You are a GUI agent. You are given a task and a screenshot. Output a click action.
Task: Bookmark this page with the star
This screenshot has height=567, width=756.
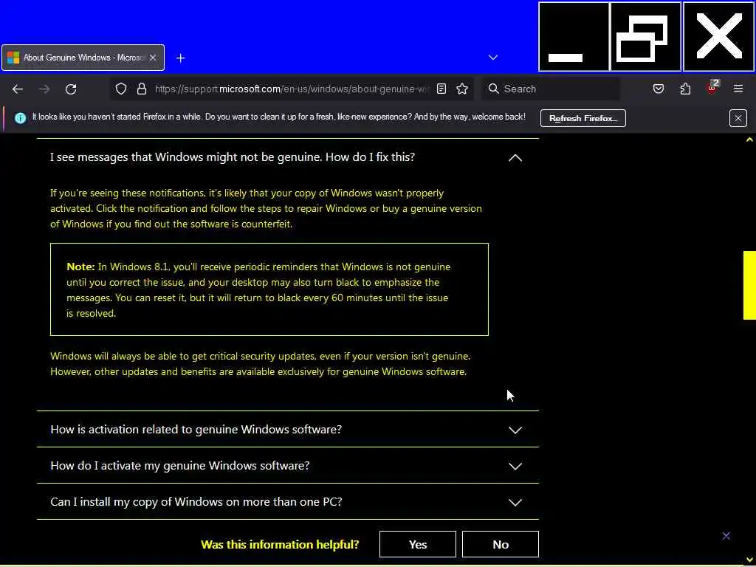click(462, 89)
